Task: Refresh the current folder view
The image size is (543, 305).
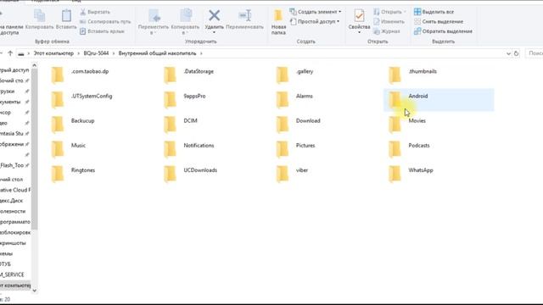Action: [516, 53]
